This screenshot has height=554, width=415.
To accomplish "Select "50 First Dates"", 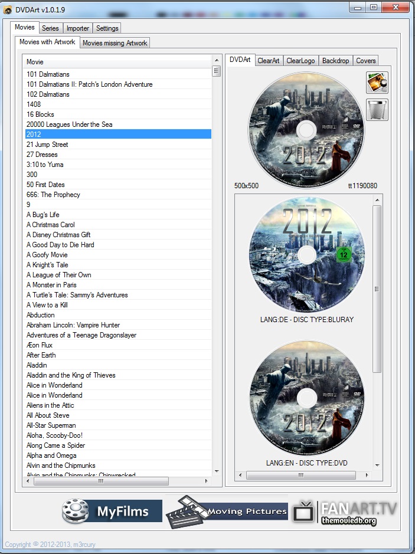I will (119, 185).
